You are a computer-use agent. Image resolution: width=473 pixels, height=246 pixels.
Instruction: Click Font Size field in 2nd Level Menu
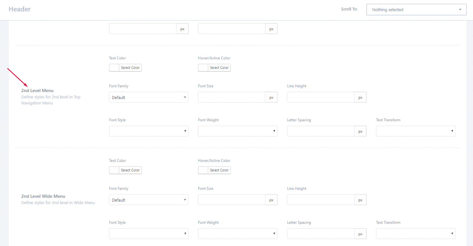[x=232, y=98]
